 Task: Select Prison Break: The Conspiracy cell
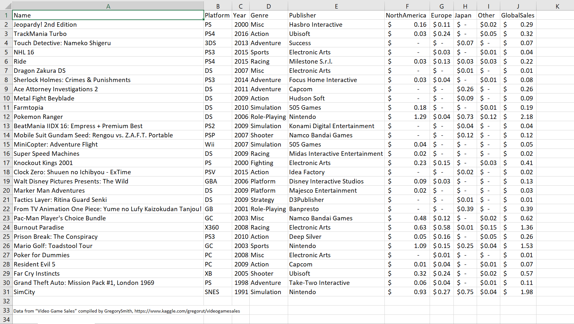pyautogui.click(x=108, y=237)
